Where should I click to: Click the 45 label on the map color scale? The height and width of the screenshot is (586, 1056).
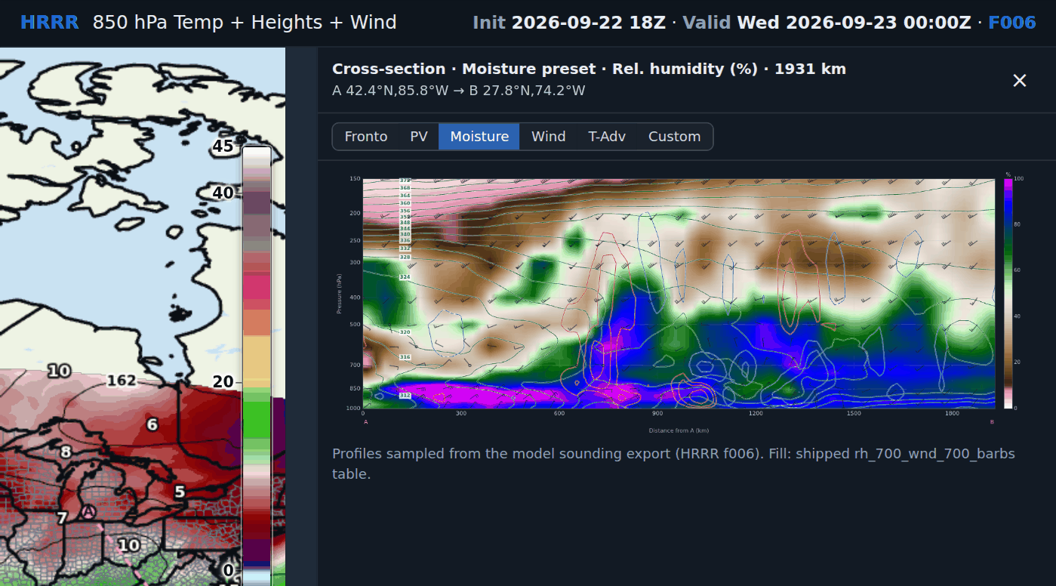tap(223, 146)
